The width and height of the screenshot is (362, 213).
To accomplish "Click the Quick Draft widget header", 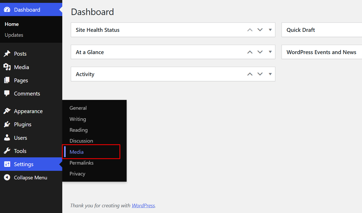I will (322, 30).
